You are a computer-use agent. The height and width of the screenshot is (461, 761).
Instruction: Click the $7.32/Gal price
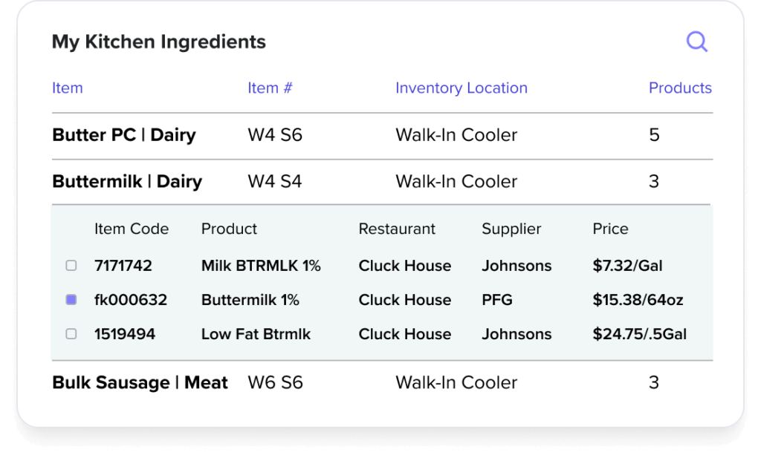point(627,266)
